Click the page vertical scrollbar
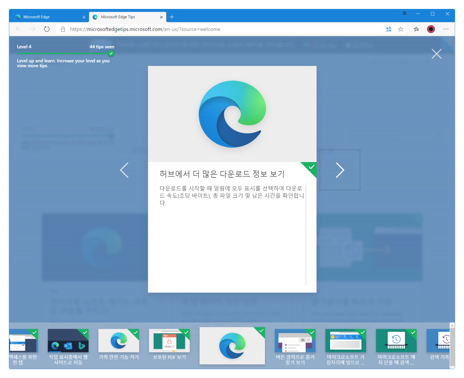Viewport: 464px width, 378px height. (452, 345)
